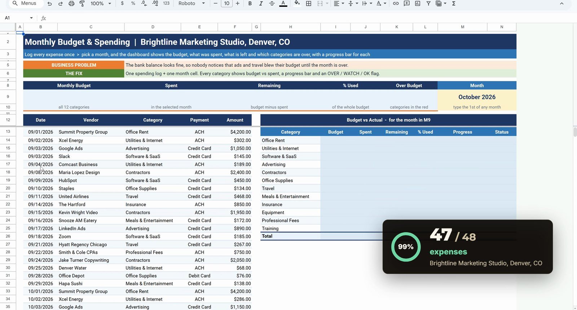Select the "Professional Fees" category in budget table
The width and height of the screenshot is (577, 310).
[x=290, y=221]
